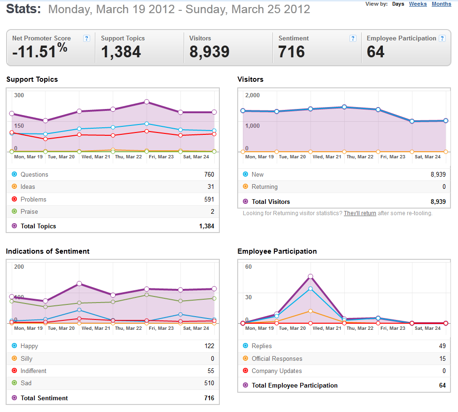Select the Visitors summary tile

coord(228,47)
